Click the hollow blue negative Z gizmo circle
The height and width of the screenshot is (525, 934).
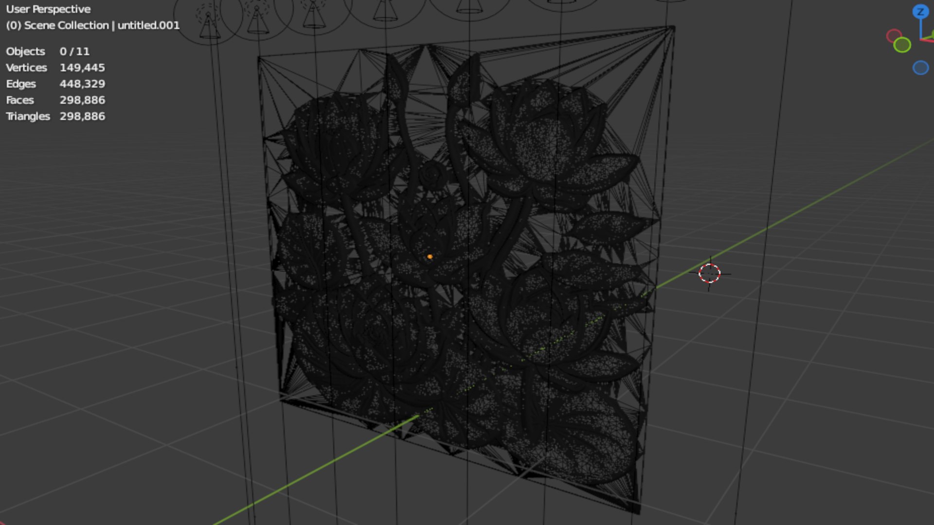920,68
